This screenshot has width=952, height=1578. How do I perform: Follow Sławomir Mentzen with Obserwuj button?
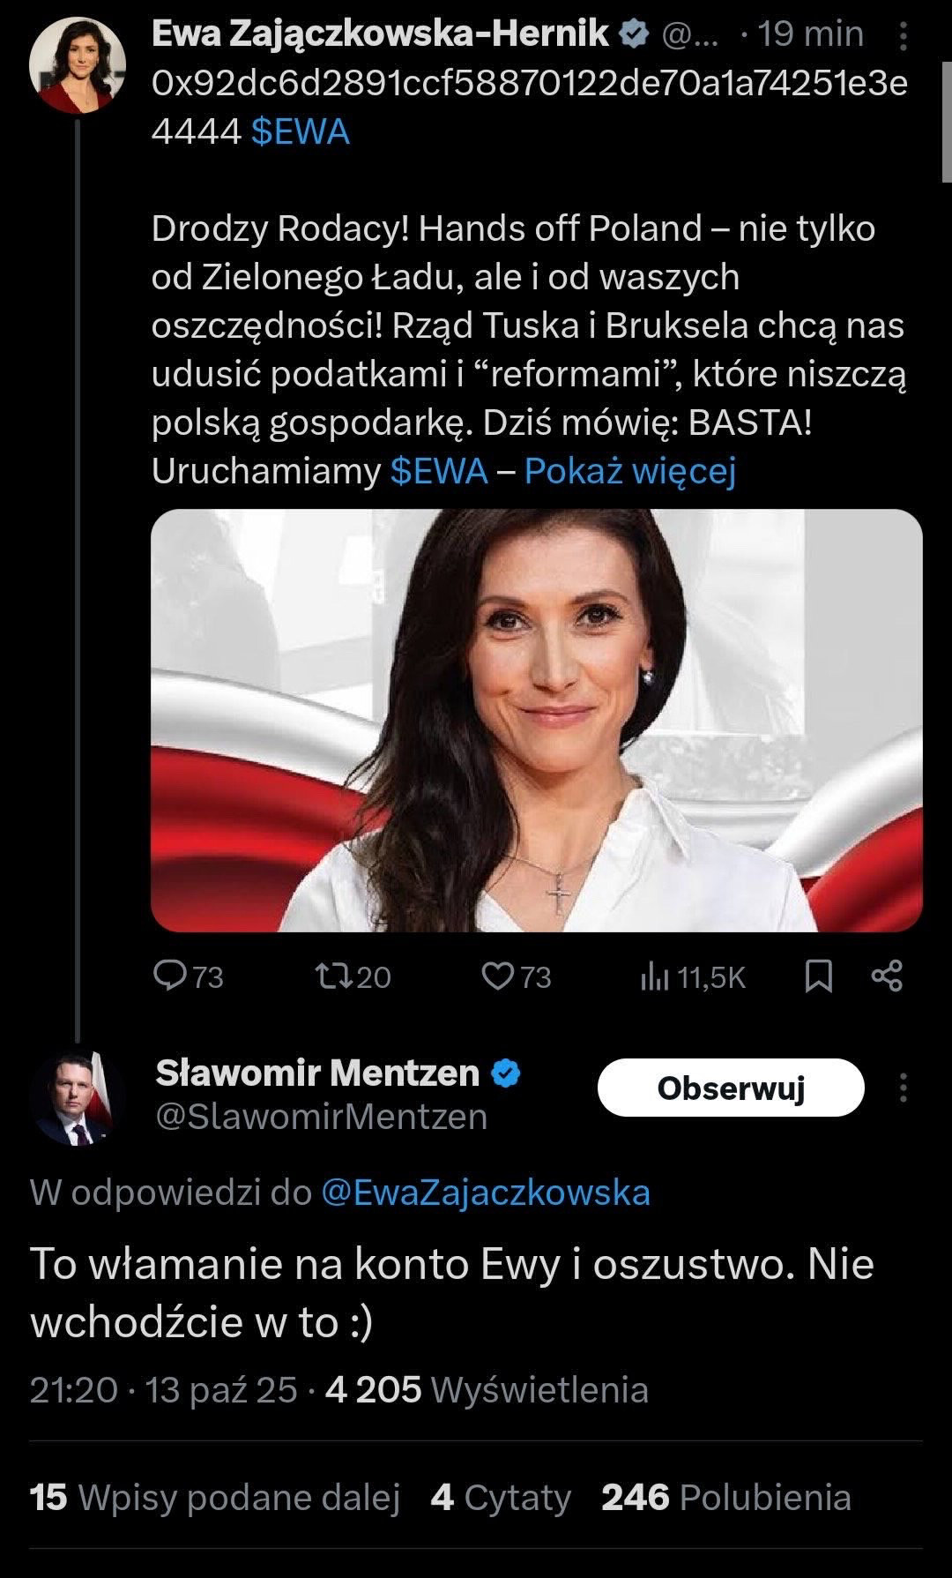(x=731, y=1088)
